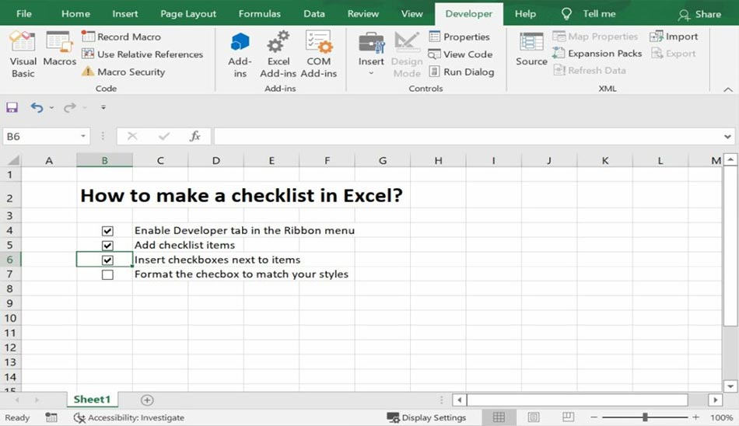Expand the formula bar chevron
The image size is (739, 426).
pos(727,137)
